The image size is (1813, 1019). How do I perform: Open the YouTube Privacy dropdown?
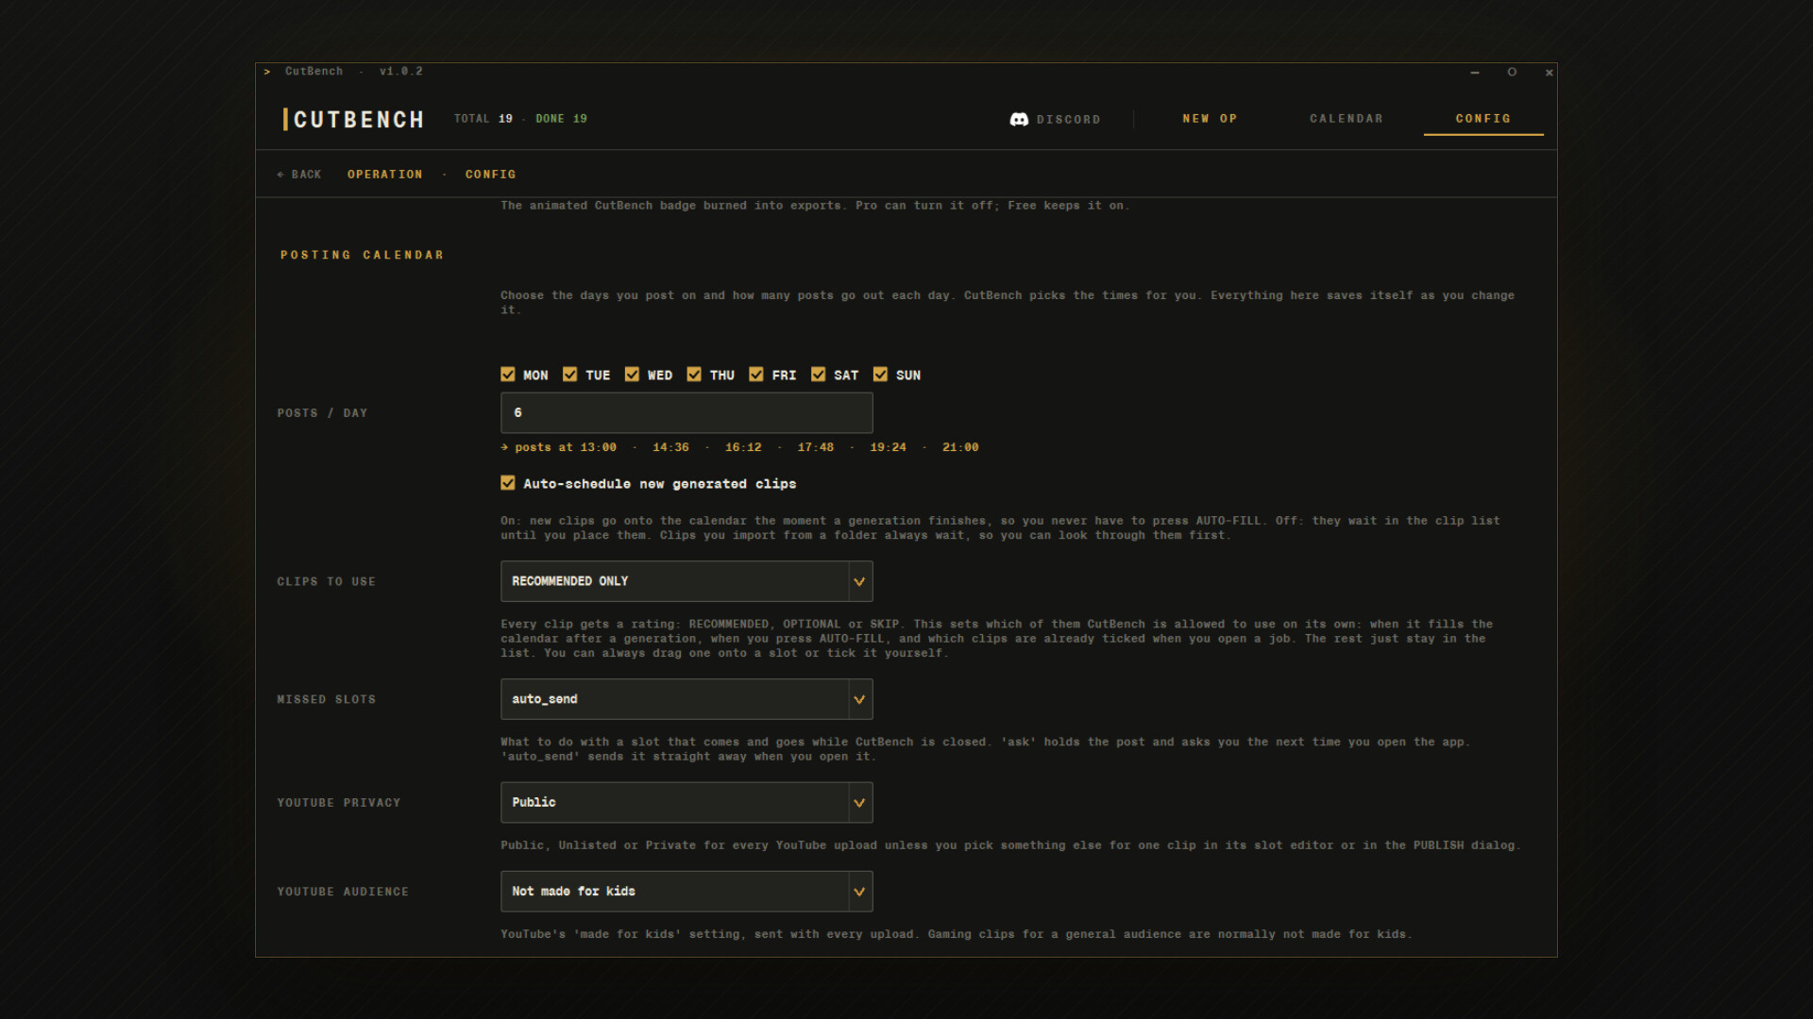(x=686, y=803)
